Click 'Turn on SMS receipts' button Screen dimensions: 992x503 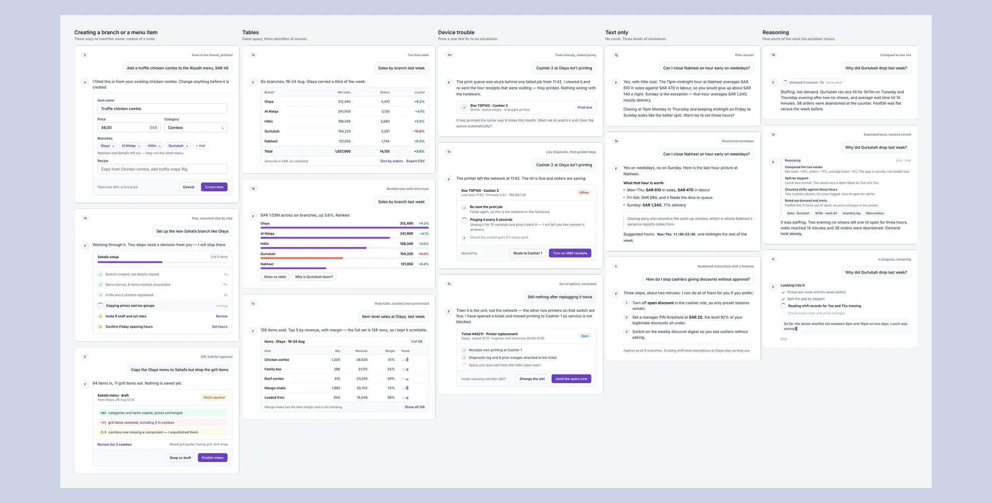570,253
